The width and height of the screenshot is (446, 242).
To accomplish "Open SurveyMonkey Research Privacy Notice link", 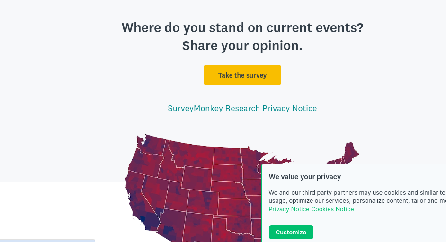I will (x=242, y=108).
